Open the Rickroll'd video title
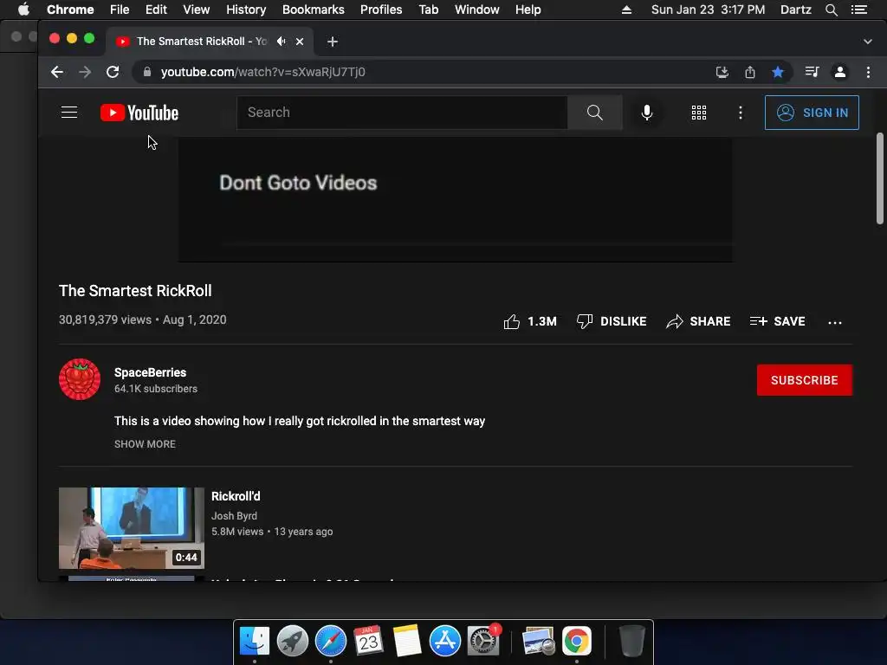 pyautogui.click(x=236, y=496)
